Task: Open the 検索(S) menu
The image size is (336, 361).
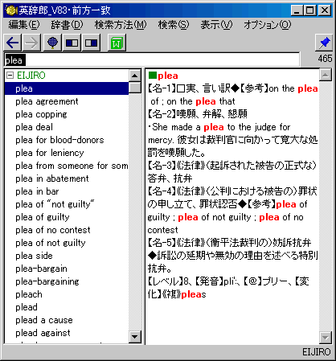Action: pyautogui.click(x=174, y=25)
